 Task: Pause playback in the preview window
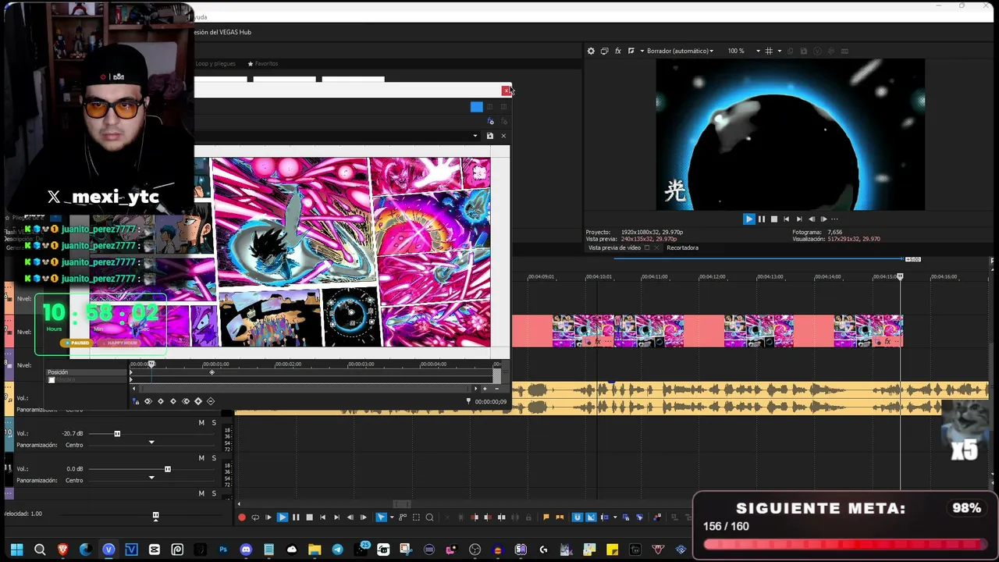pos(762,219)
